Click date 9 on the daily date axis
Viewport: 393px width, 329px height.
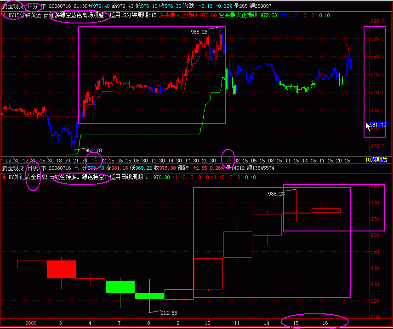click(x=178, y=323)
